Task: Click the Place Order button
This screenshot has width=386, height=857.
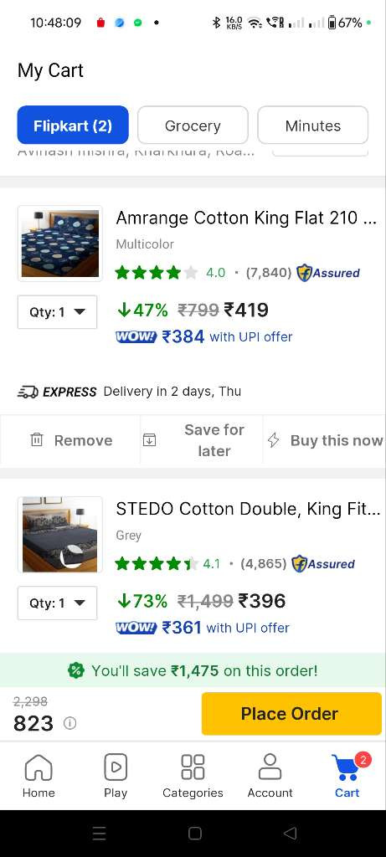Action: point(291,714)
